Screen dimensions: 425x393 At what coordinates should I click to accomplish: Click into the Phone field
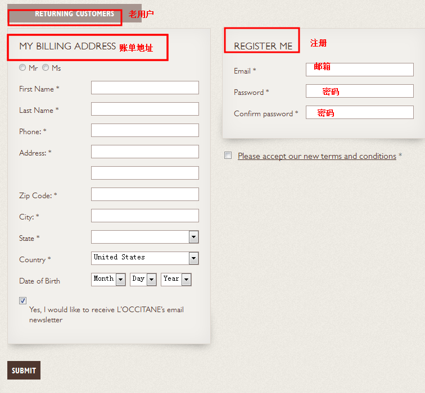(x=144, y=130)
